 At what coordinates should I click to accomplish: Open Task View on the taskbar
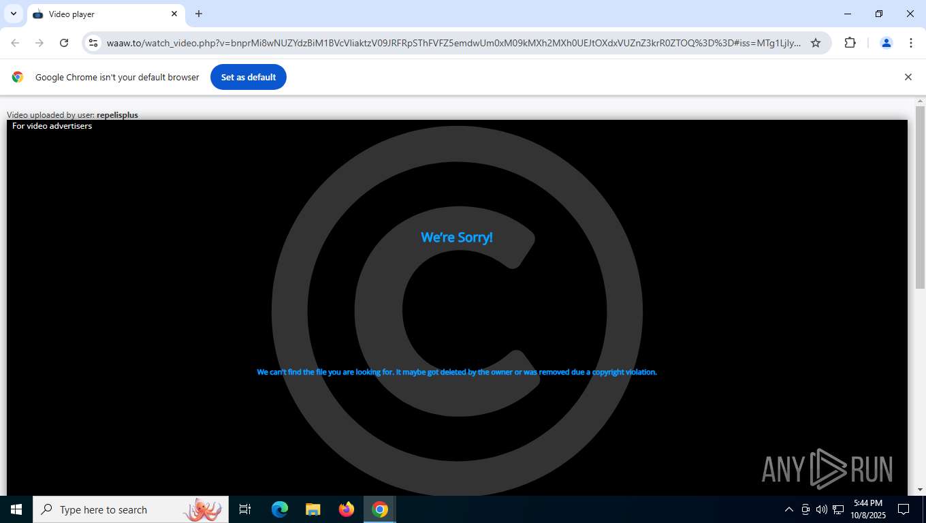tap(245, 509)
